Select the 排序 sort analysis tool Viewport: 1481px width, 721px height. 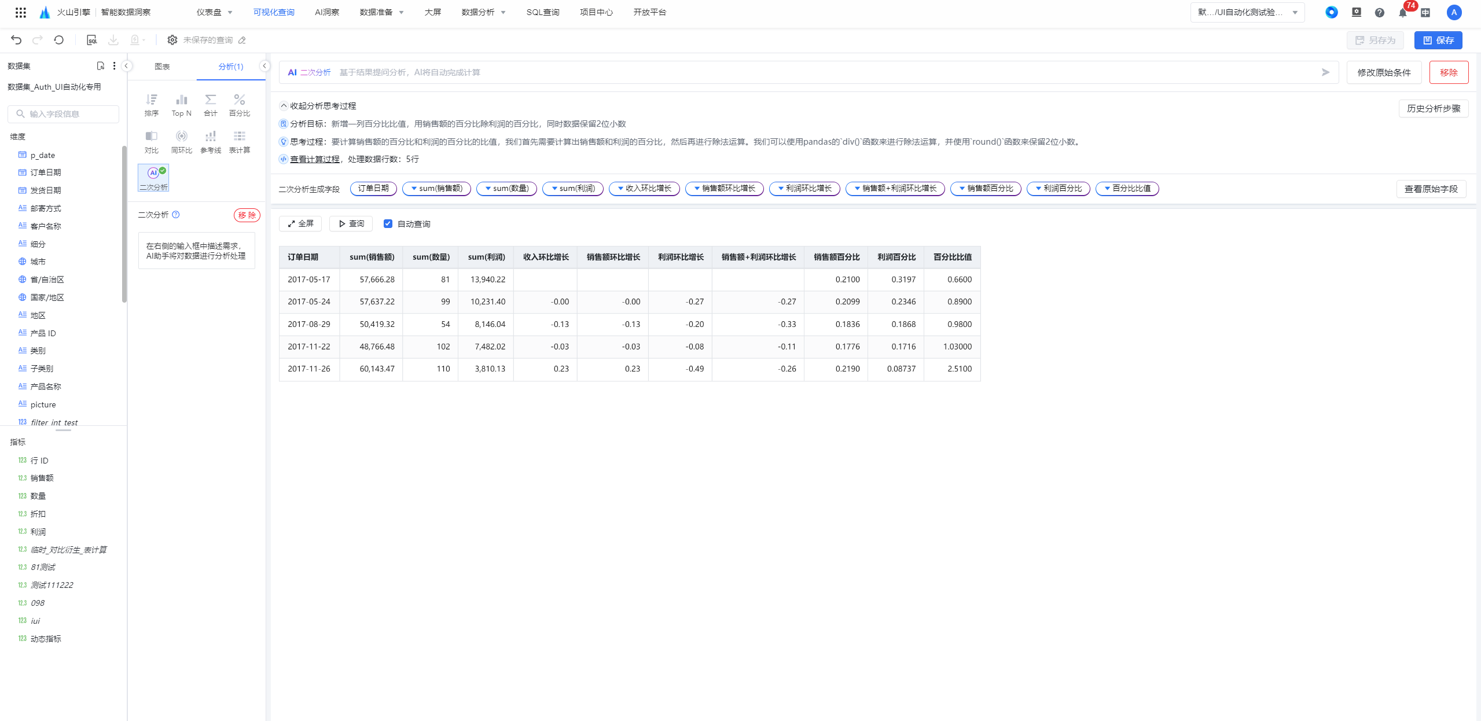pyautogui.click(x=152, y=105)
